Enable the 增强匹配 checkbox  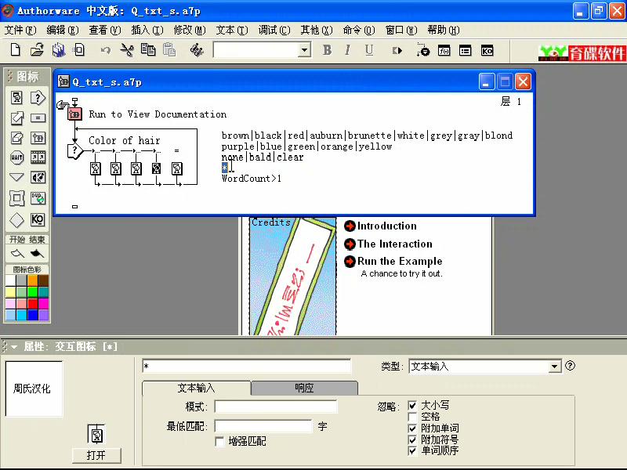[219, 442]
